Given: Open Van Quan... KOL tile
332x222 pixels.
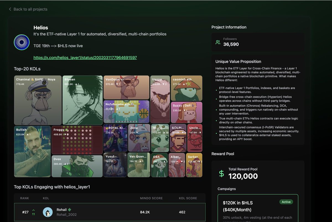Looking at the screenshot, I should click(139, 165).
